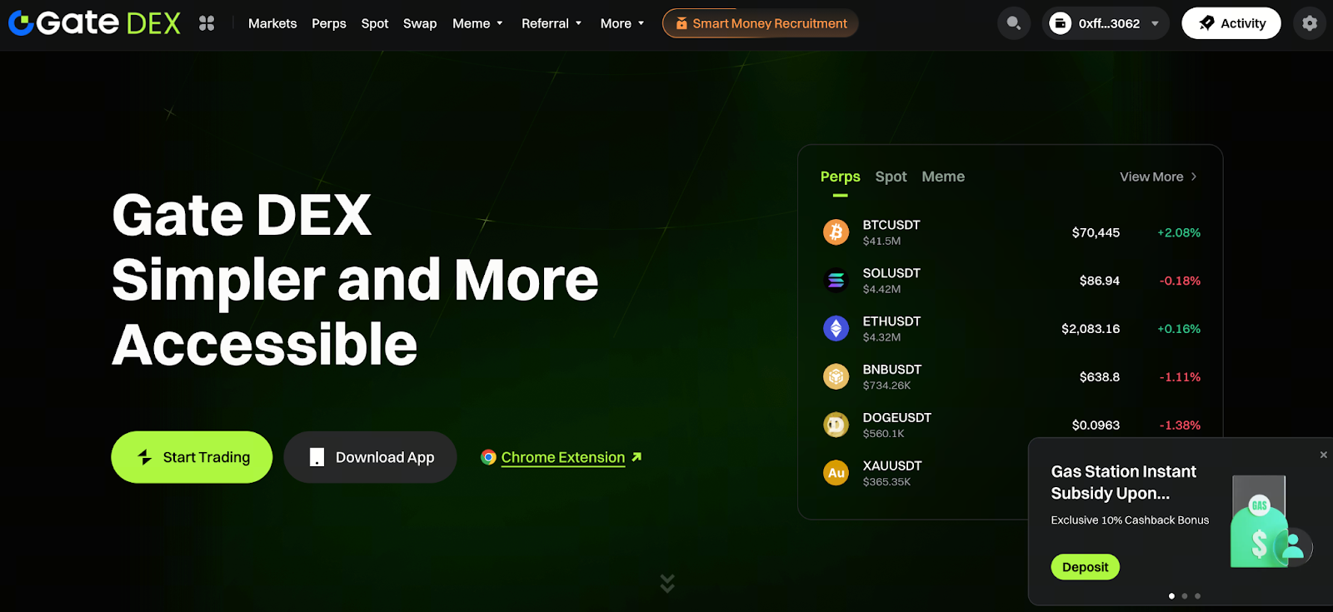
Task: Go to Markets in the navbar
Action: (x=272, y=23)
